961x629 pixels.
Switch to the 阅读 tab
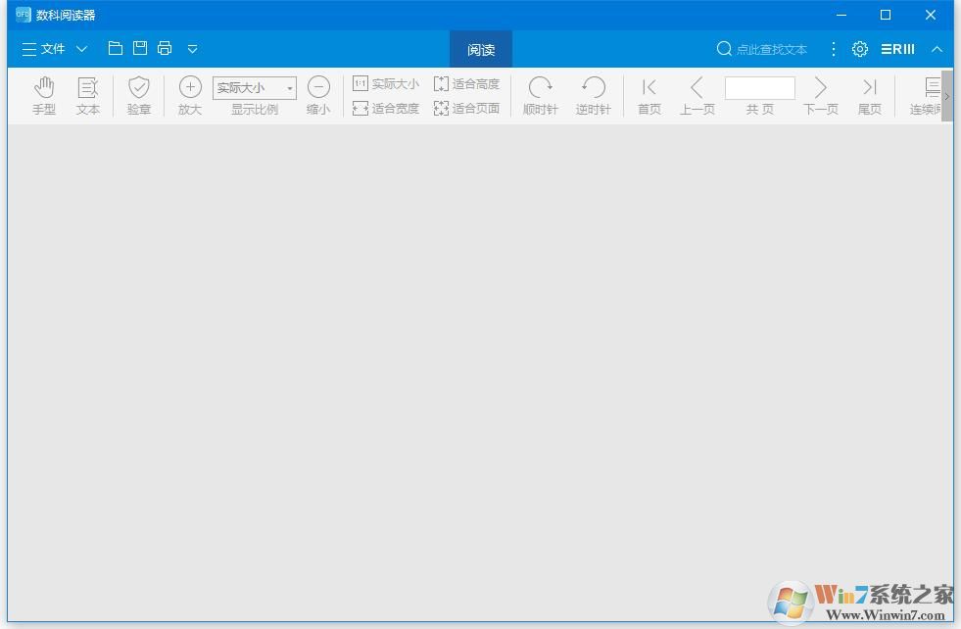point(481,50)
